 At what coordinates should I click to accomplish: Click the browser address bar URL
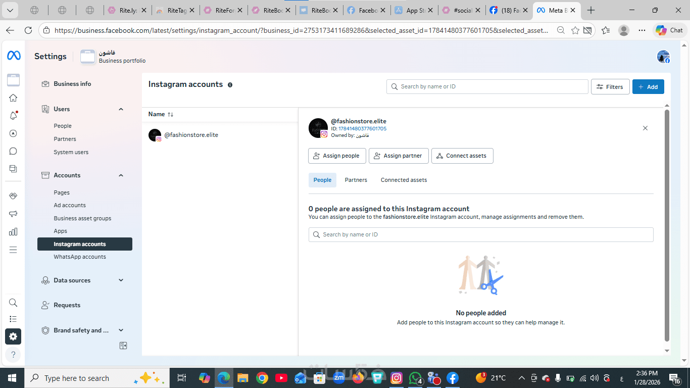(x=301, y=30)
